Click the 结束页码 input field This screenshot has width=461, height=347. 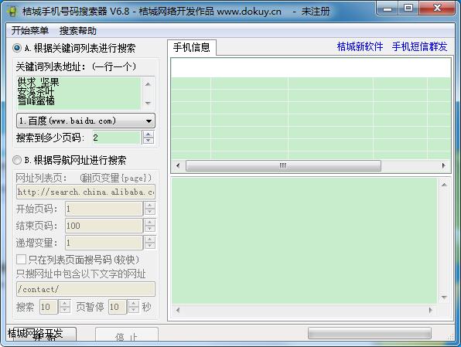[104, 226]
